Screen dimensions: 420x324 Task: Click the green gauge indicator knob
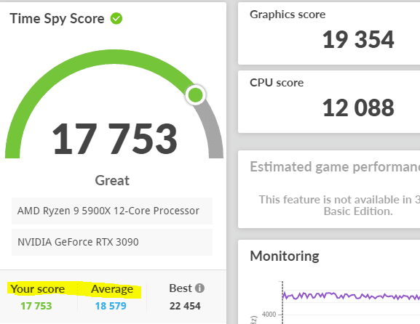(196, 95)
